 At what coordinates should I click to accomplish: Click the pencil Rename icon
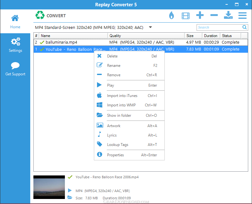click(100, 65)
